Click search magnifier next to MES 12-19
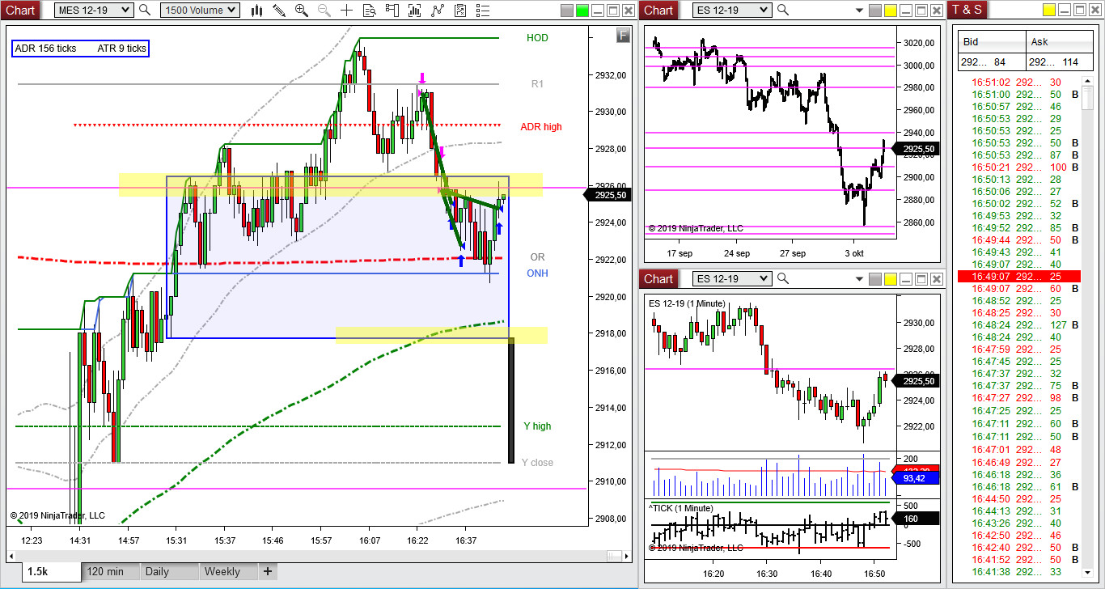Image resolution: width=1105 pixels, height=589 pixels. [145, 10]
